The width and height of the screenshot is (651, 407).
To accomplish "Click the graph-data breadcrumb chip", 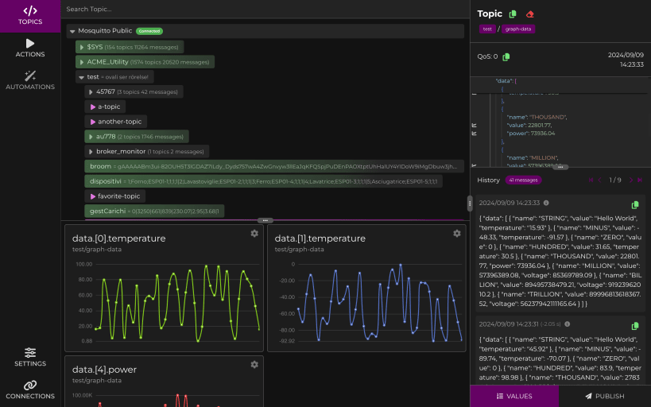I will (x=518, y=29).
